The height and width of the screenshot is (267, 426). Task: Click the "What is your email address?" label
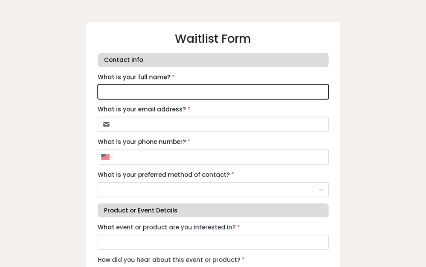coord(142,109)
